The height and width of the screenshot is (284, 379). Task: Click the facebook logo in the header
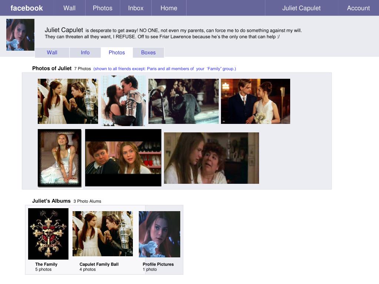point(27,8)
